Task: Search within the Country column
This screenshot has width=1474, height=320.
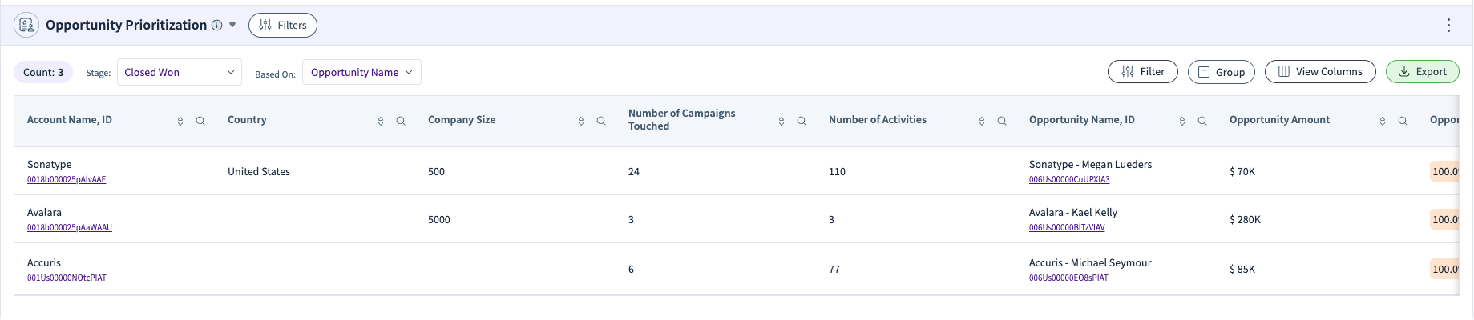Action: click(401, 121)
